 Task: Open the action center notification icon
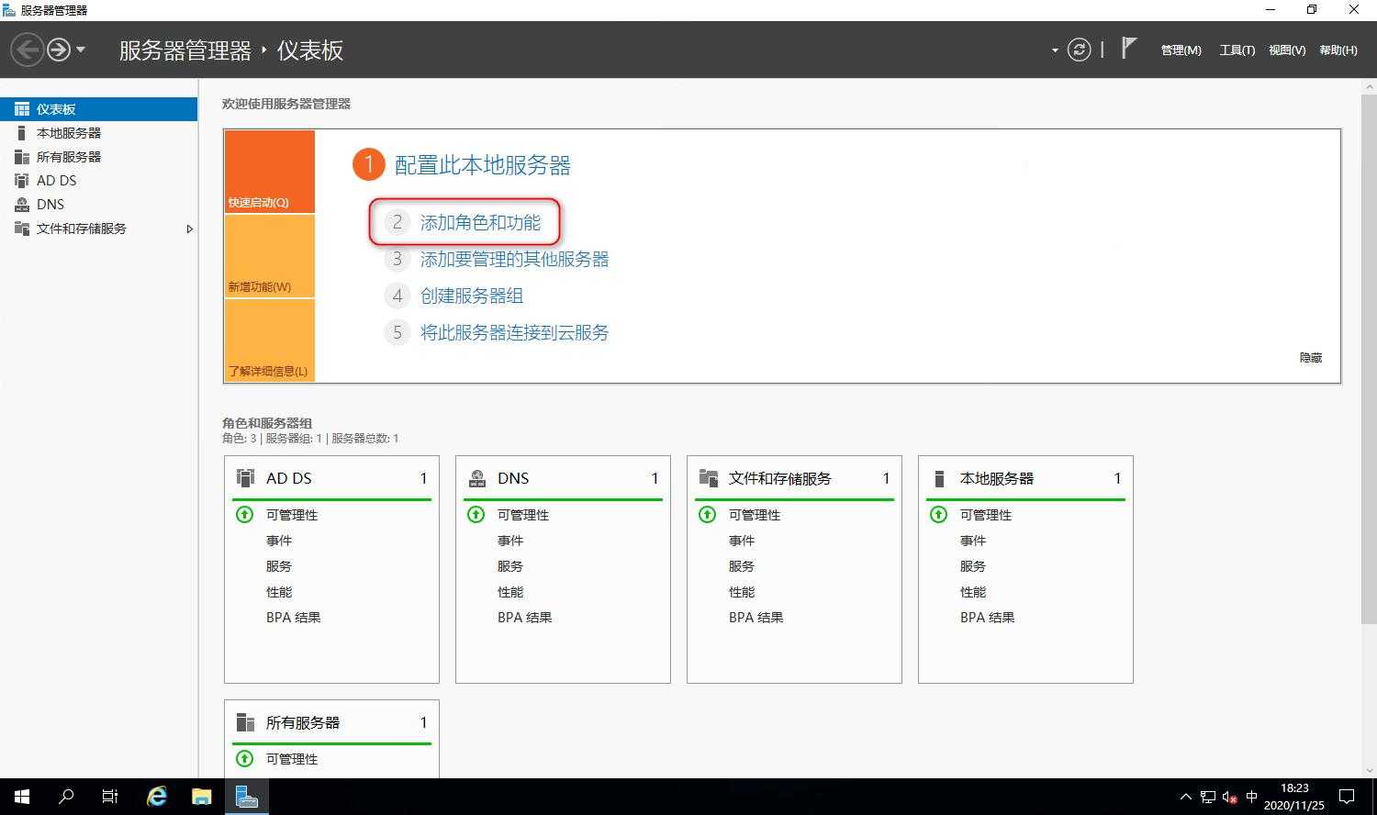point(1347,797)
